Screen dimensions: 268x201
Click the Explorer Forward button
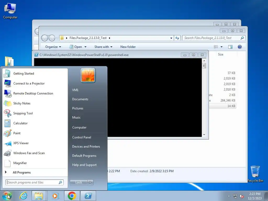coord(52,38)
